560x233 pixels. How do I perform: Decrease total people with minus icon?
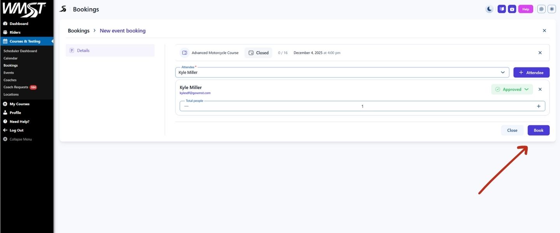click(x=187, y=106)
